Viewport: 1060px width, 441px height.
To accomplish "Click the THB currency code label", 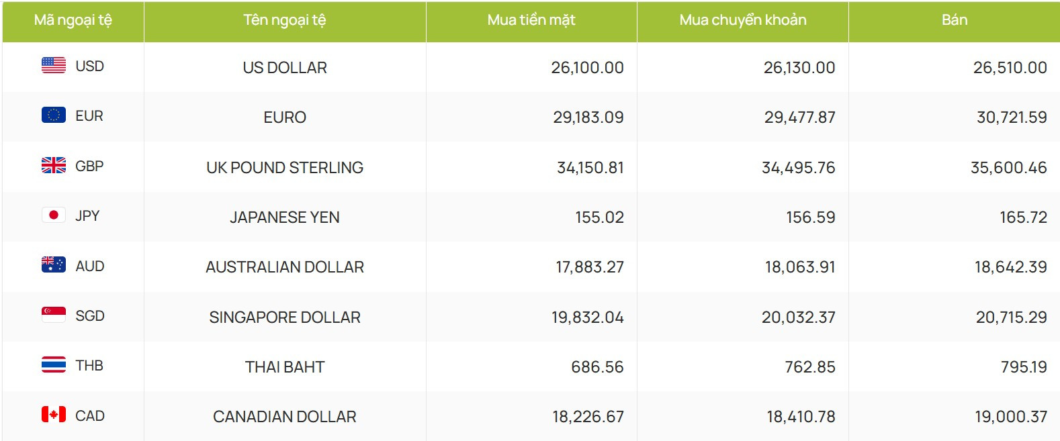I will click(x=89, y=366).
